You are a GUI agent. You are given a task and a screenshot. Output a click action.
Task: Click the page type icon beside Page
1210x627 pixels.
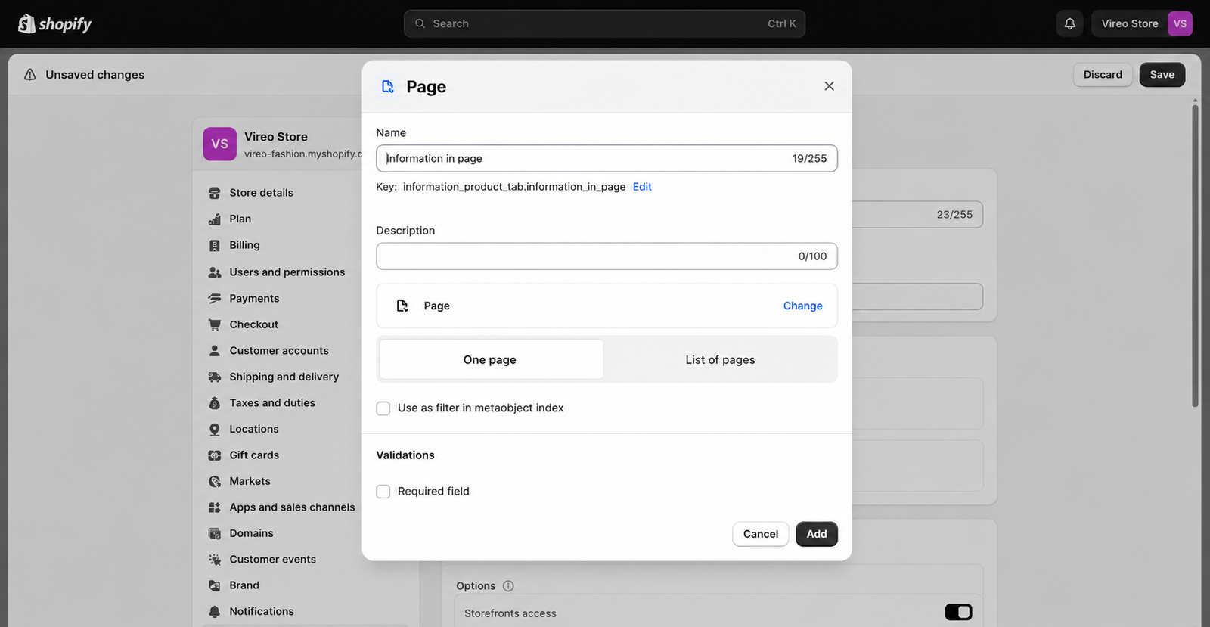(x=402, y=306)
